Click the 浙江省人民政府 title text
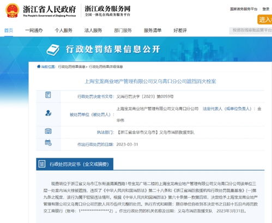The width and height of the screenshot is (272, 223). [x=49, y=9]
